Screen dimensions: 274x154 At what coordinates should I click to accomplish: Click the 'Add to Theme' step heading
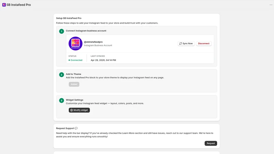(x=73, y=74)
